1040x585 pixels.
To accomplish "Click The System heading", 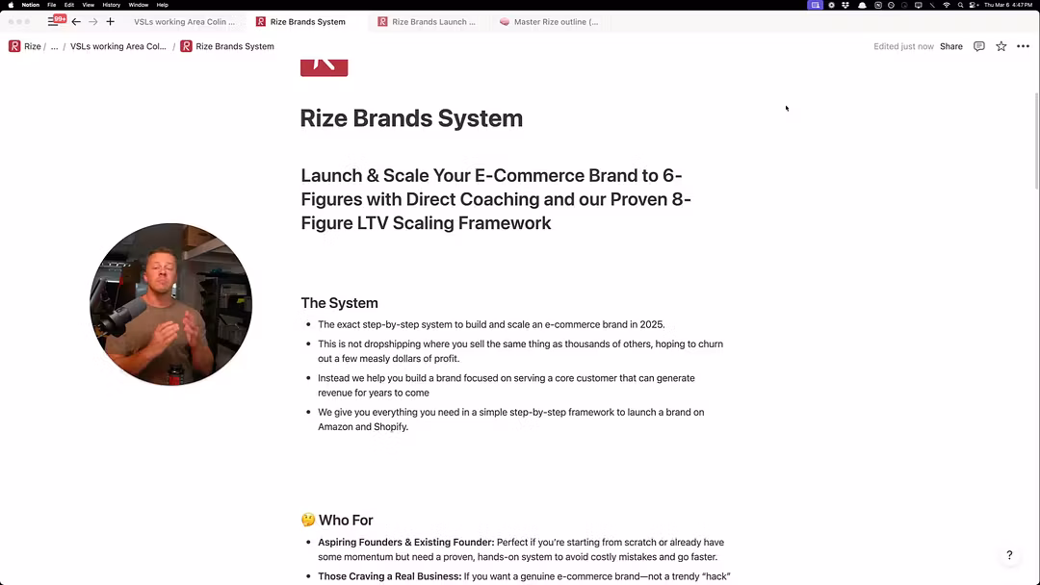I will click(x=340, y=303).
